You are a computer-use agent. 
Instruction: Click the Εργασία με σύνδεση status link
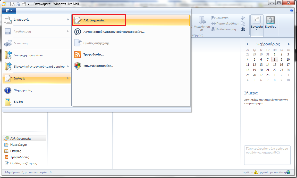272,172
